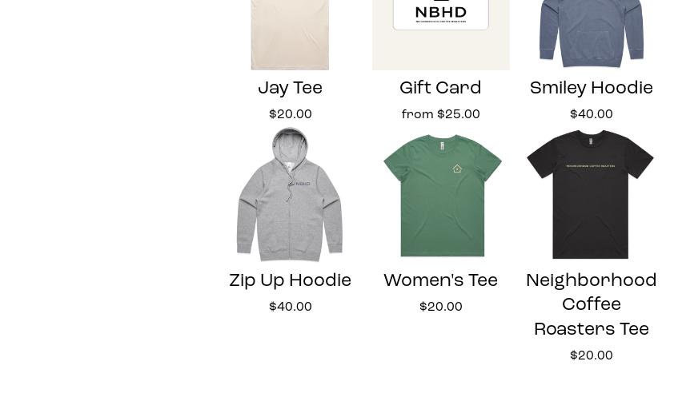Viewport: 674px width, 405px height.
Task: Select the $40.00 price under Zip Up Hoodie
Action: (290, 307)
